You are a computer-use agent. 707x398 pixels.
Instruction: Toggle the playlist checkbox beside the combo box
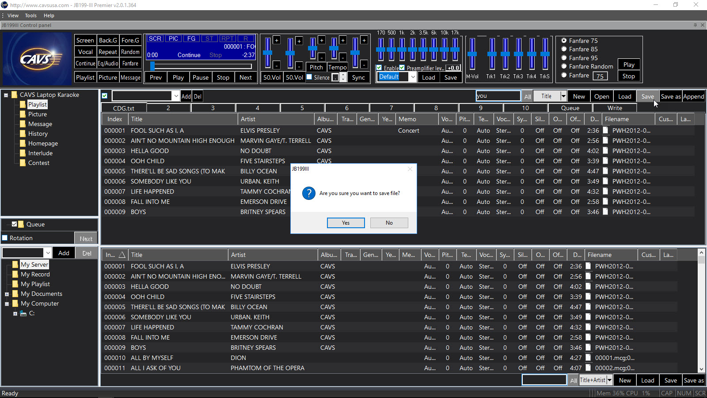click(105, 96)
